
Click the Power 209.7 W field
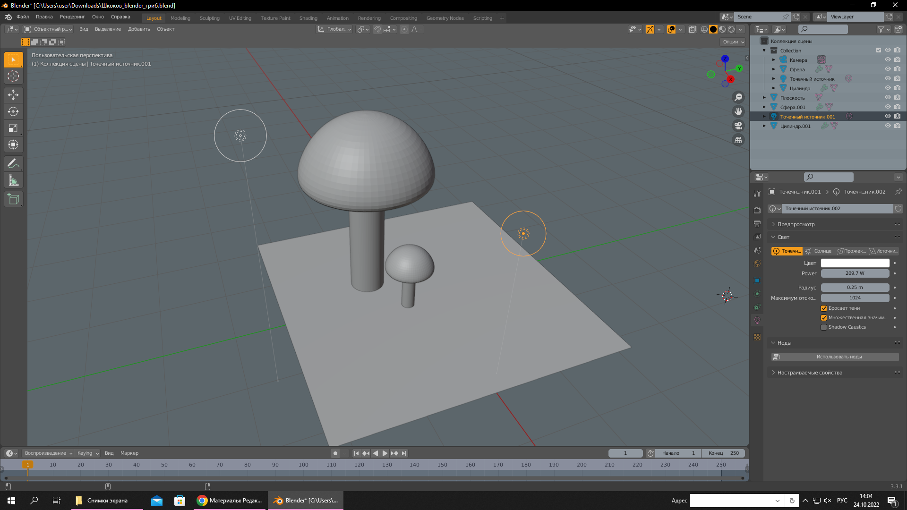tap(855, 273)
